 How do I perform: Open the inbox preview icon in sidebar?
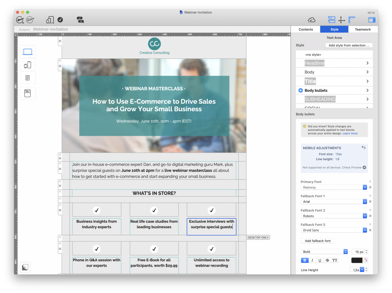tap(28, 93)
